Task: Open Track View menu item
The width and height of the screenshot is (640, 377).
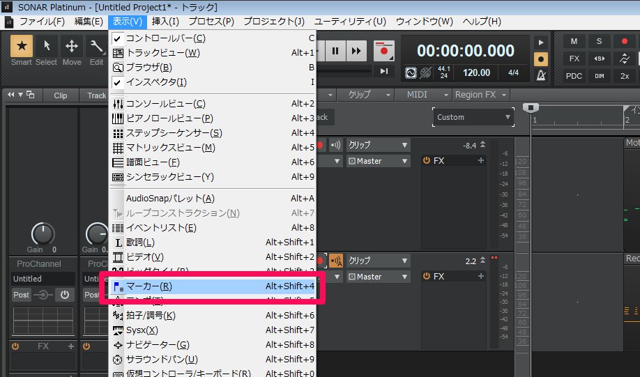Action: [x=213, y=53]
